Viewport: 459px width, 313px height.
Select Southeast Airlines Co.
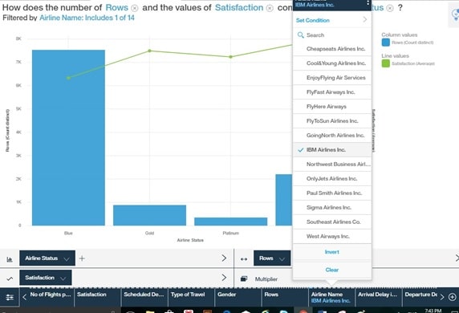click(x=332, y=222)
